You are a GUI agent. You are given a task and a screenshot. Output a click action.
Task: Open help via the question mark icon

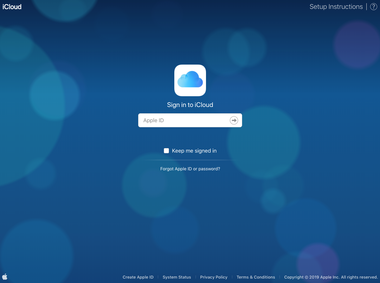(373, 7)
